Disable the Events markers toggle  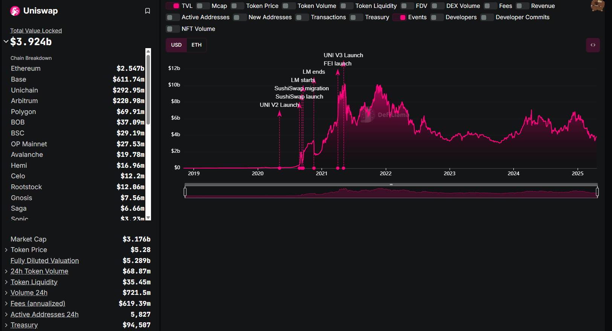pyautogui.click(x=400, y=17)
